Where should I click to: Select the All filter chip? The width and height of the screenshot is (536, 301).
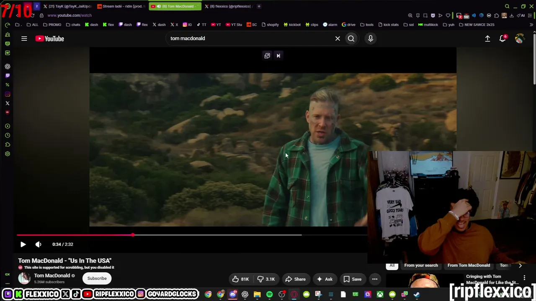point(392,265)
